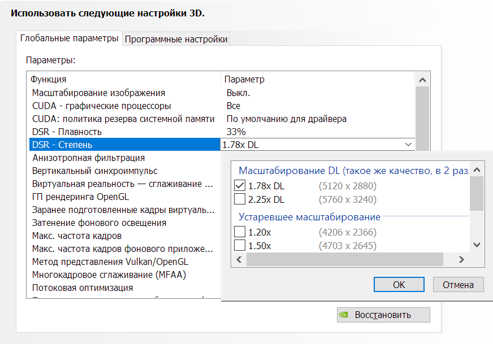Enable the 1.78x DL checkbox
This screenshot has height=344, width=493.
(240, 186)
